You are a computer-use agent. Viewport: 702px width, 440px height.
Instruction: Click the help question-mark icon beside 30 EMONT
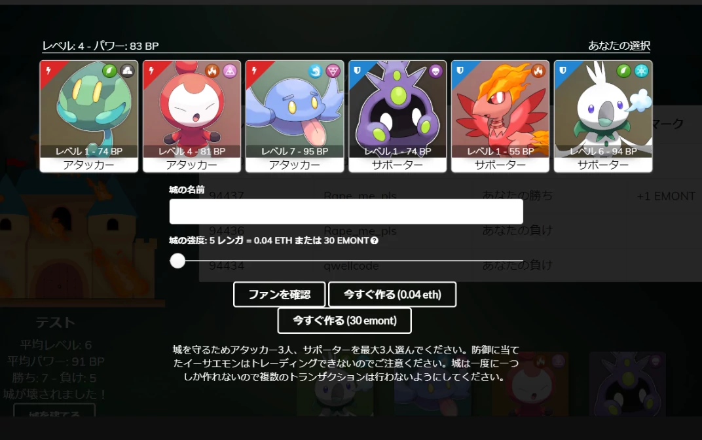click(375, 241)
